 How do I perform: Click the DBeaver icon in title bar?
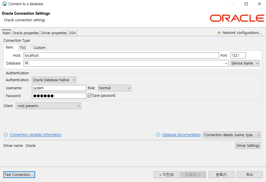[5, 4]
